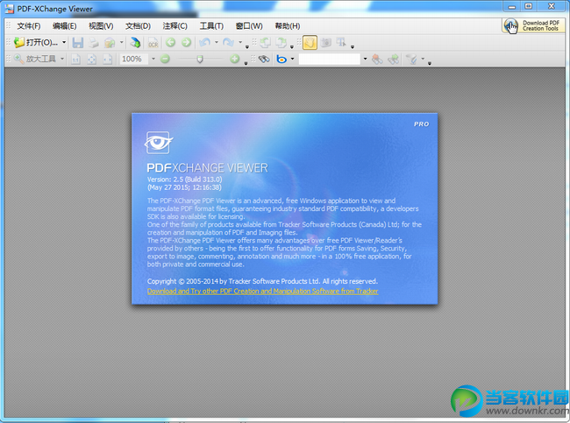Screen dimensions: 570x423
Task: Click into the 100% zoom field
Action: (x=134, y=59)
